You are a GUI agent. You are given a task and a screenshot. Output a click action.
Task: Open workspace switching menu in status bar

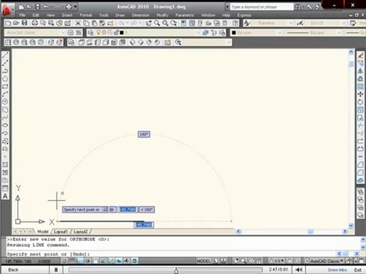[324, 261]
